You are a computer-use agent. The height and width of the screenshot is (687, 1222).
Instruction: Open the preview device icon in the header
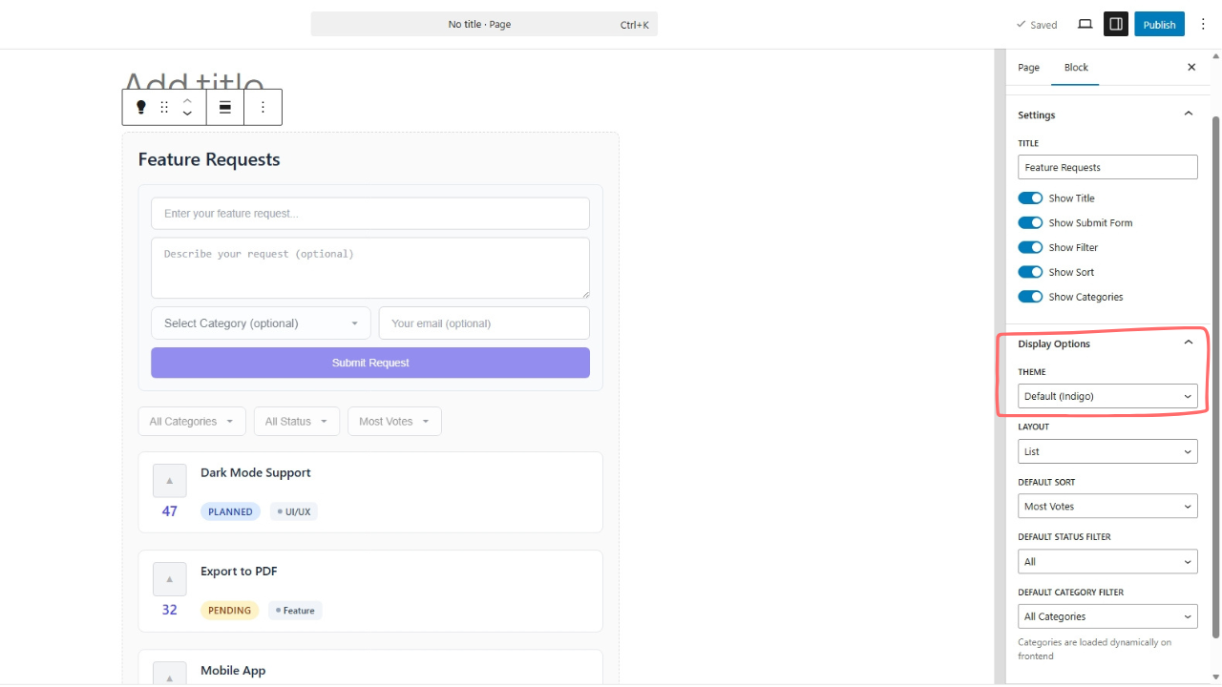click(1085, 24)
